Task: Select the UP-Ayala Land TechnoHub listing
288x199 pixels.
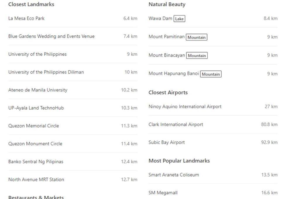Action: pos(73,108)
